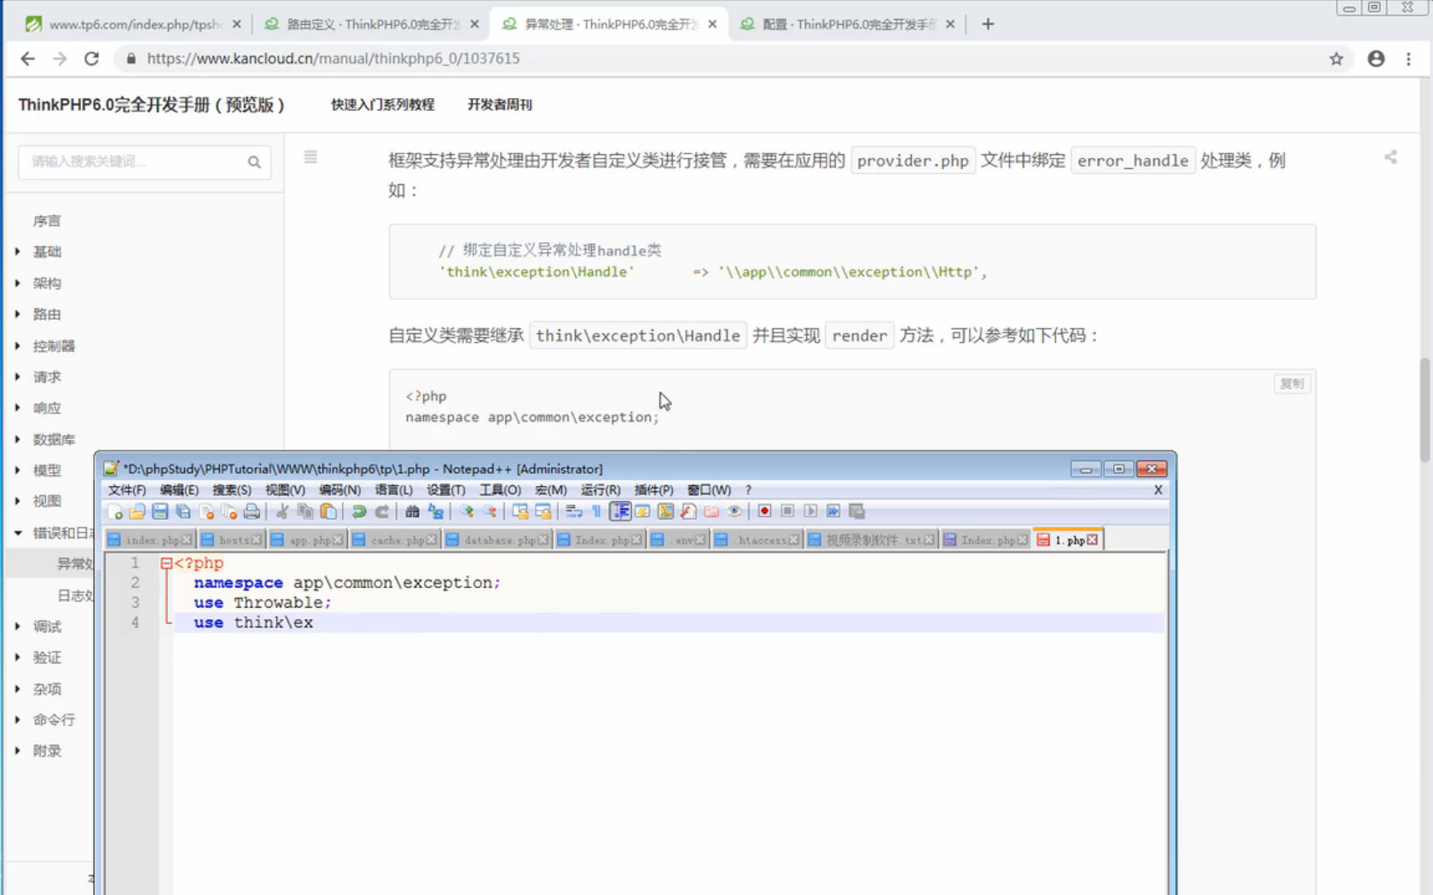This screenshot has height=895, width=1433.
Task: Click the Print icon in Notepad++ toolbar
Action: [x=252, y=511]
